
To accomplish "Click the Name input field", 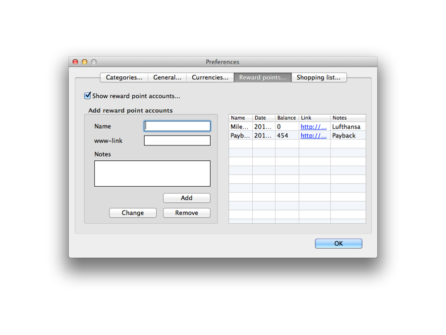I will pos(177,126).
